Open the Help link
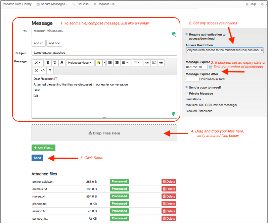Image resolution: width=268 pixels, height=224 pixels. (251, 4)
